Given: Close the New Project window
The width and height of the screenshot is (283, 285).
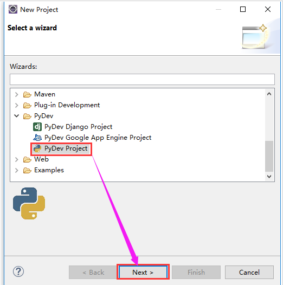Looking at the screenshot, I should 268,9.
